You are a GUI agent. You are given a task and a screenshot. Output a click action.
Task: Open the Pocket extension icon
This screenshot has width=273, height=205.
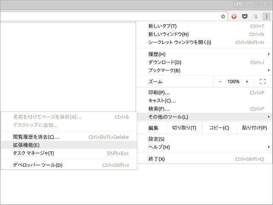tap(244, 16)
